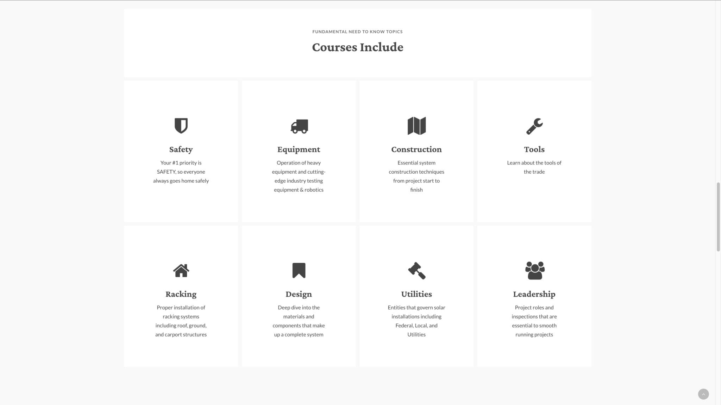The height and width of the screenshot is (405, 721).
Task: Click the Construction map icon
Action: [x=416, y=126]
